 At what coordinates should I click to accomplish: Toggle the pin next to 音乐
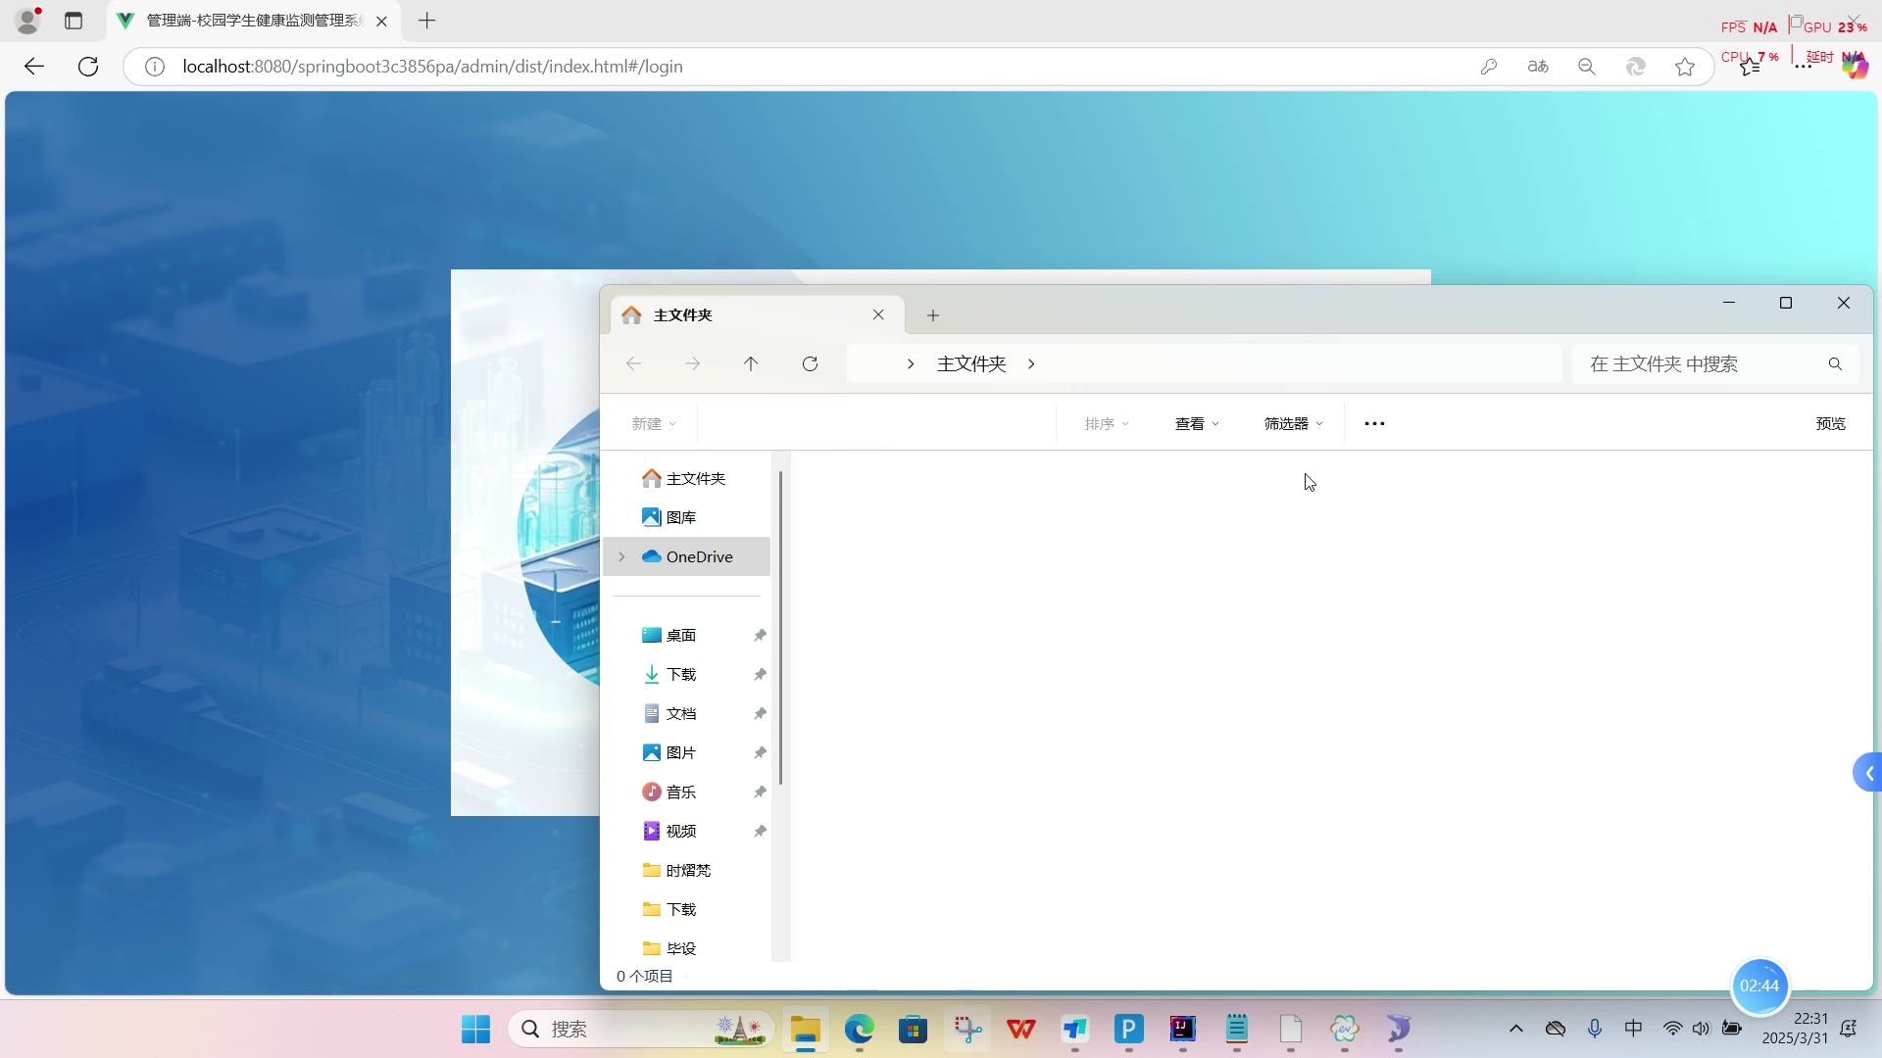click(760, 793)
